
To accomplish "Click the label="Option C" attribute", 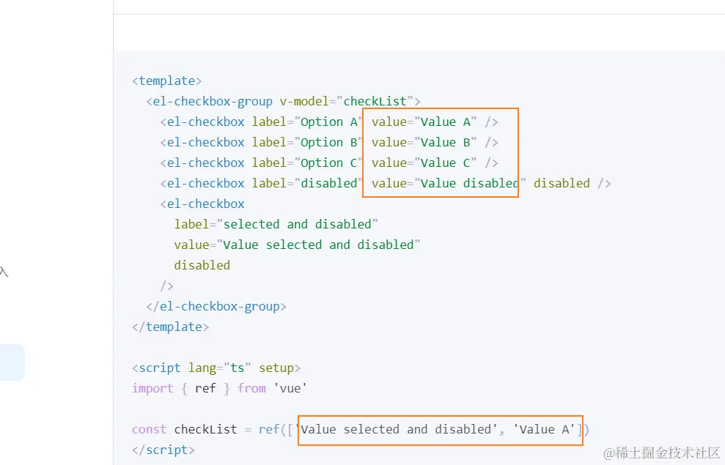I will click(x=306, y=163).
